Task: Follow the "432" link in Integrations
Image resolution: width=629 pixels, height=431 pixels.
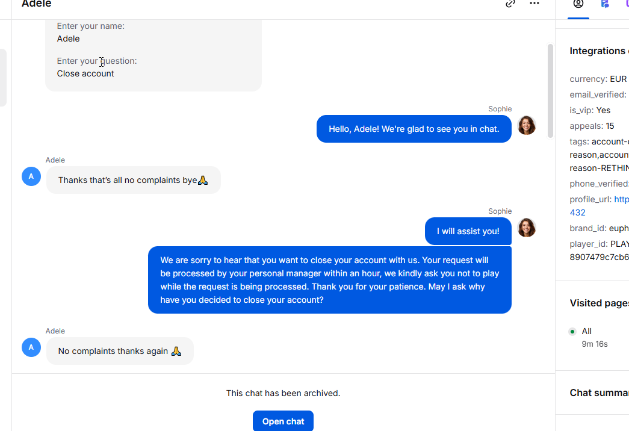Action: pos(578,212)
